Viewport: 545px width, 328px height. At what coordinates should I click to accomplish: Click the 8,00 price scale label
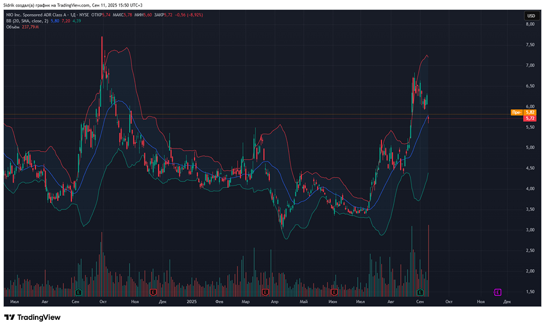coord(530,24)
